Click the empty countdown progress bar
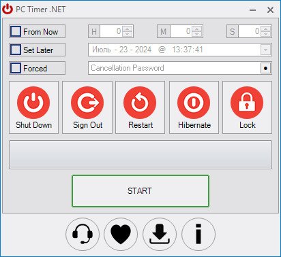This screenshot has width=281, height=257. point(140,154)
